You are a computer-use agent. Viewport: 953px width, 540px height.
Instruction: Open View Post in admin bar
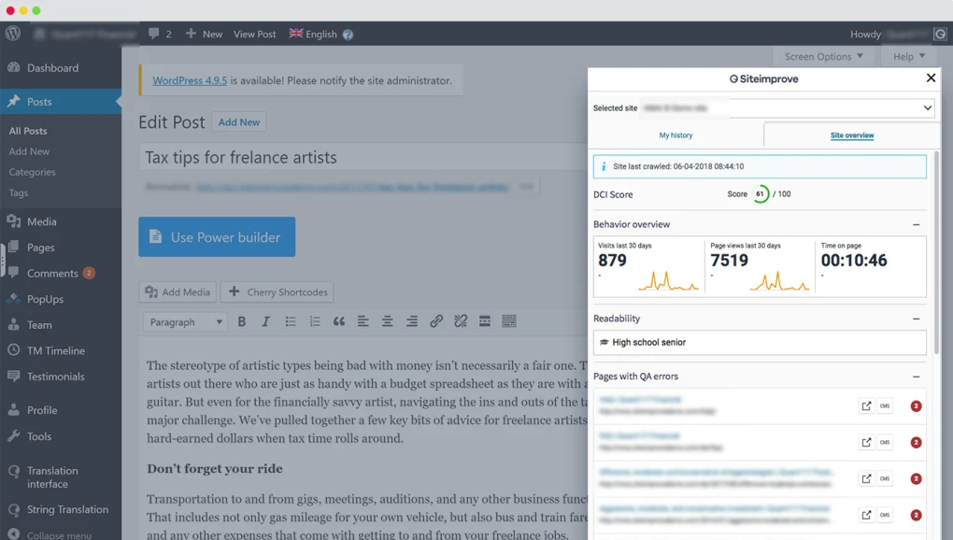255,34
